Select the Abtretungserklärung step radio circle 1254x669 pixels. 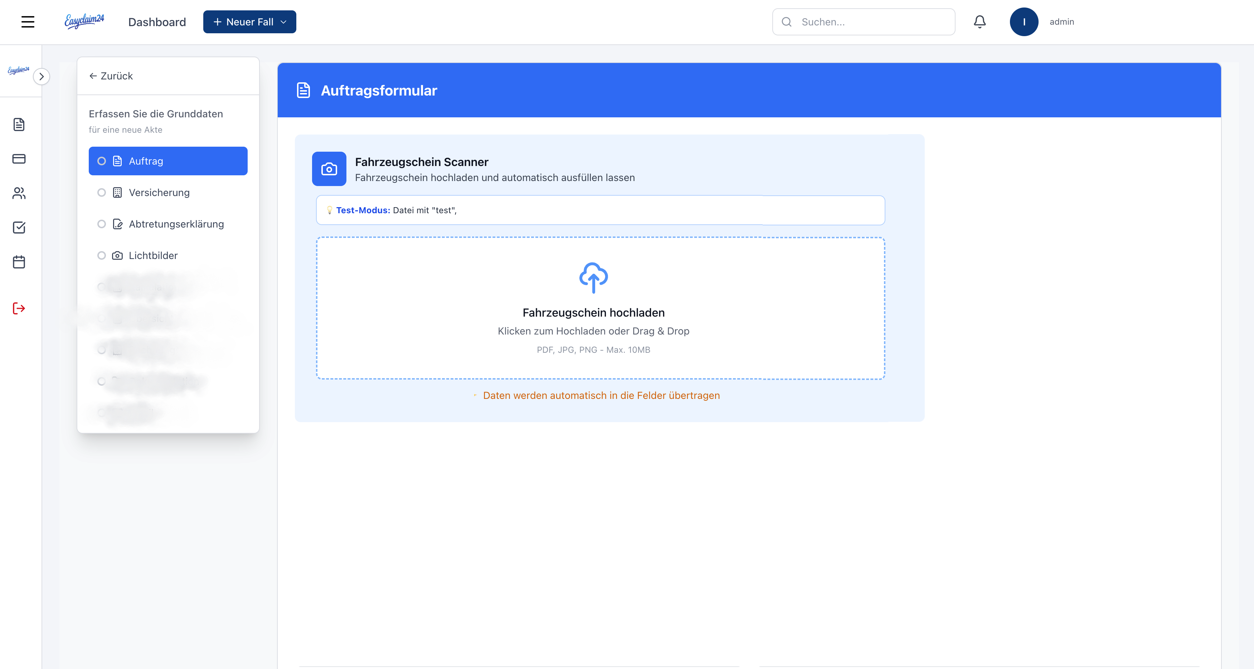click(101, 224)
